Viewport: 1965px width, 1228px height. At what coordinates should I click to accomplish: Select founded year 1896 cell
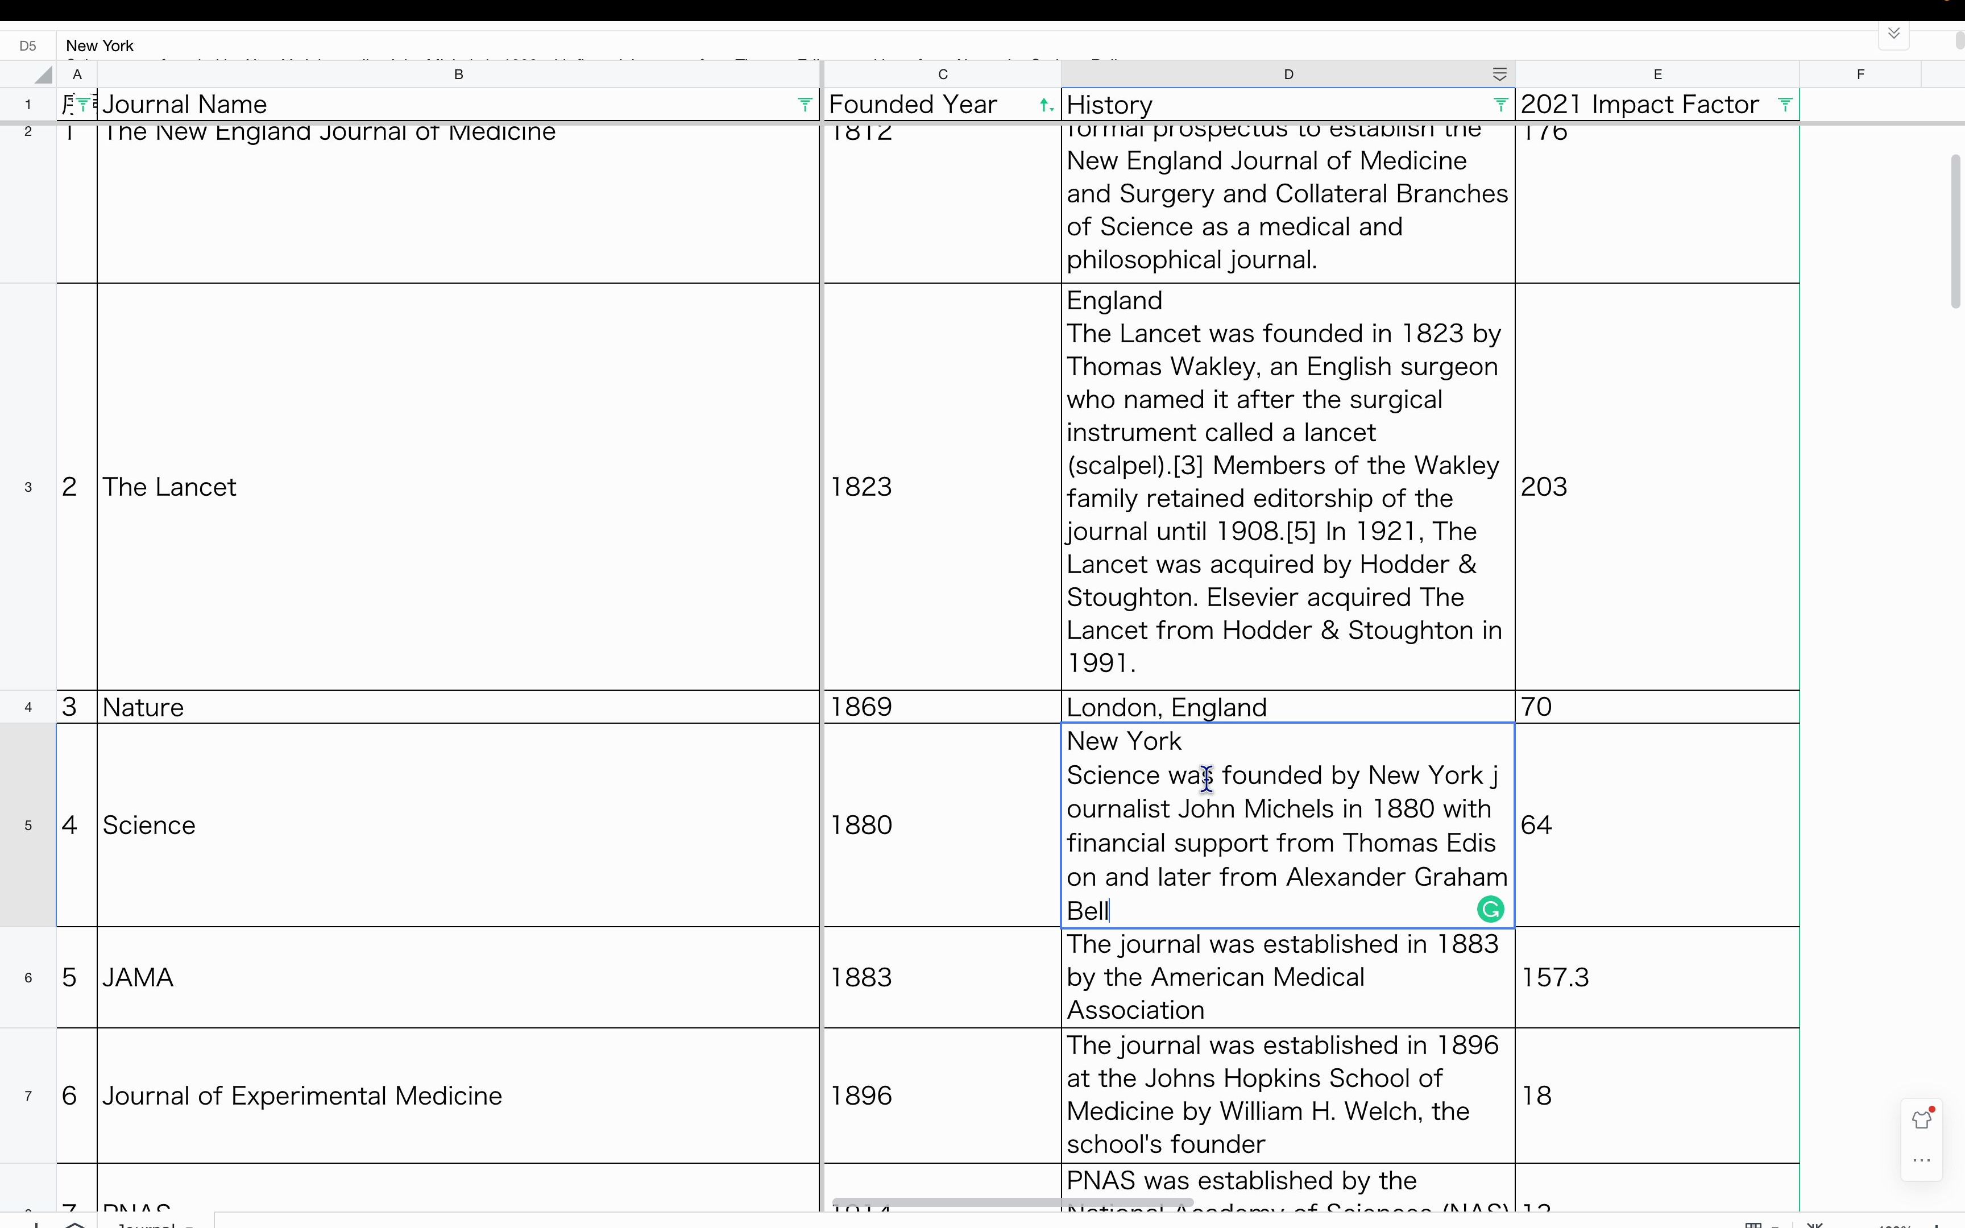pos(943,1096)
